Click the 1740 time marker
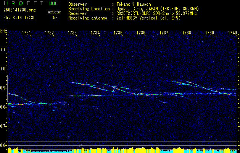 (232, 33)
